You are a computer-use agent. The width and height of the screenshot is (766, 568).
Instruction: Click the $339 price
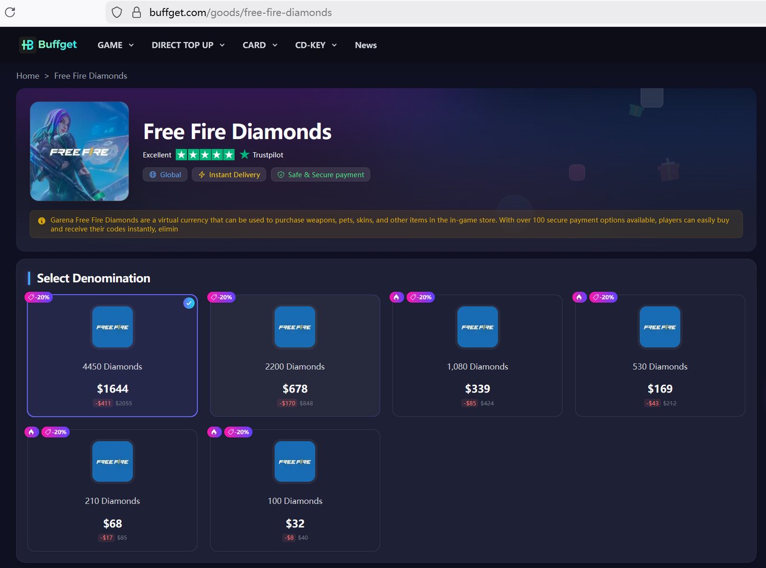point(478,389)
